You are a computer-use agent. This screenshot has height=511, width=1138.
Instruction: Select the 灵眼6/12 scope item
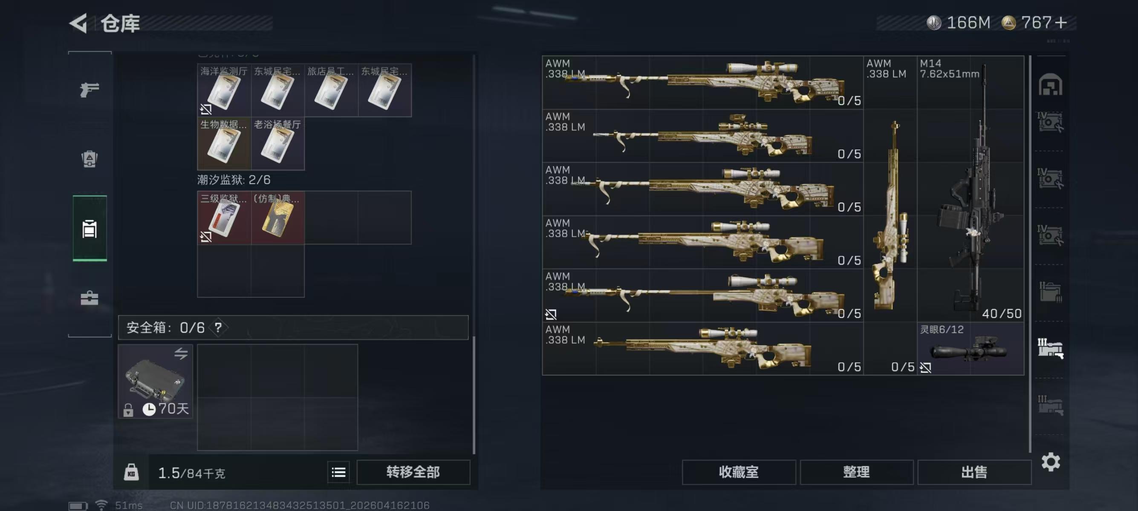pyautogui.click(x=970, y=349)
